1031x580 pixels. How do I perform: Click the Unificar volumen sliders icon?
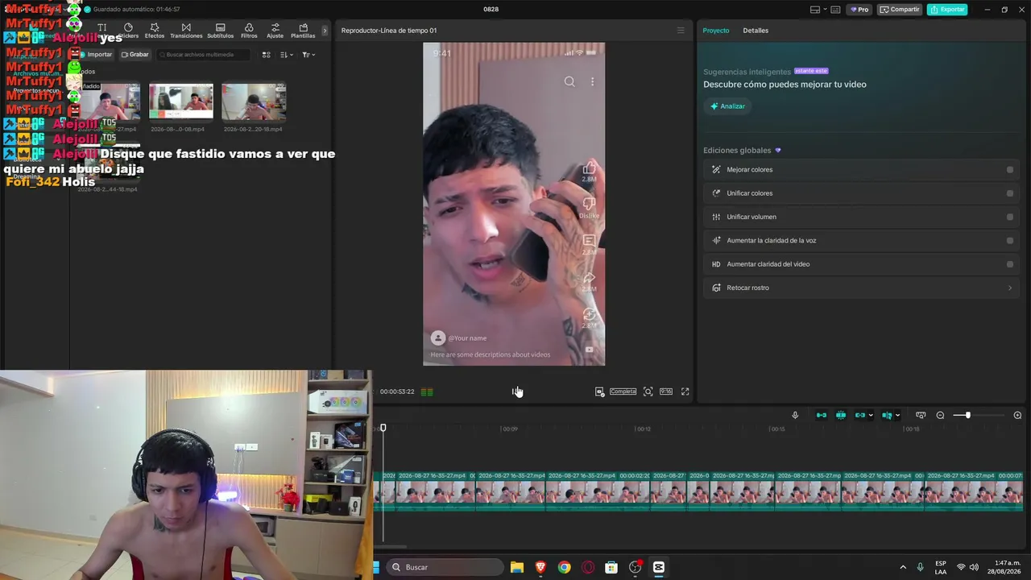(716, 217)
